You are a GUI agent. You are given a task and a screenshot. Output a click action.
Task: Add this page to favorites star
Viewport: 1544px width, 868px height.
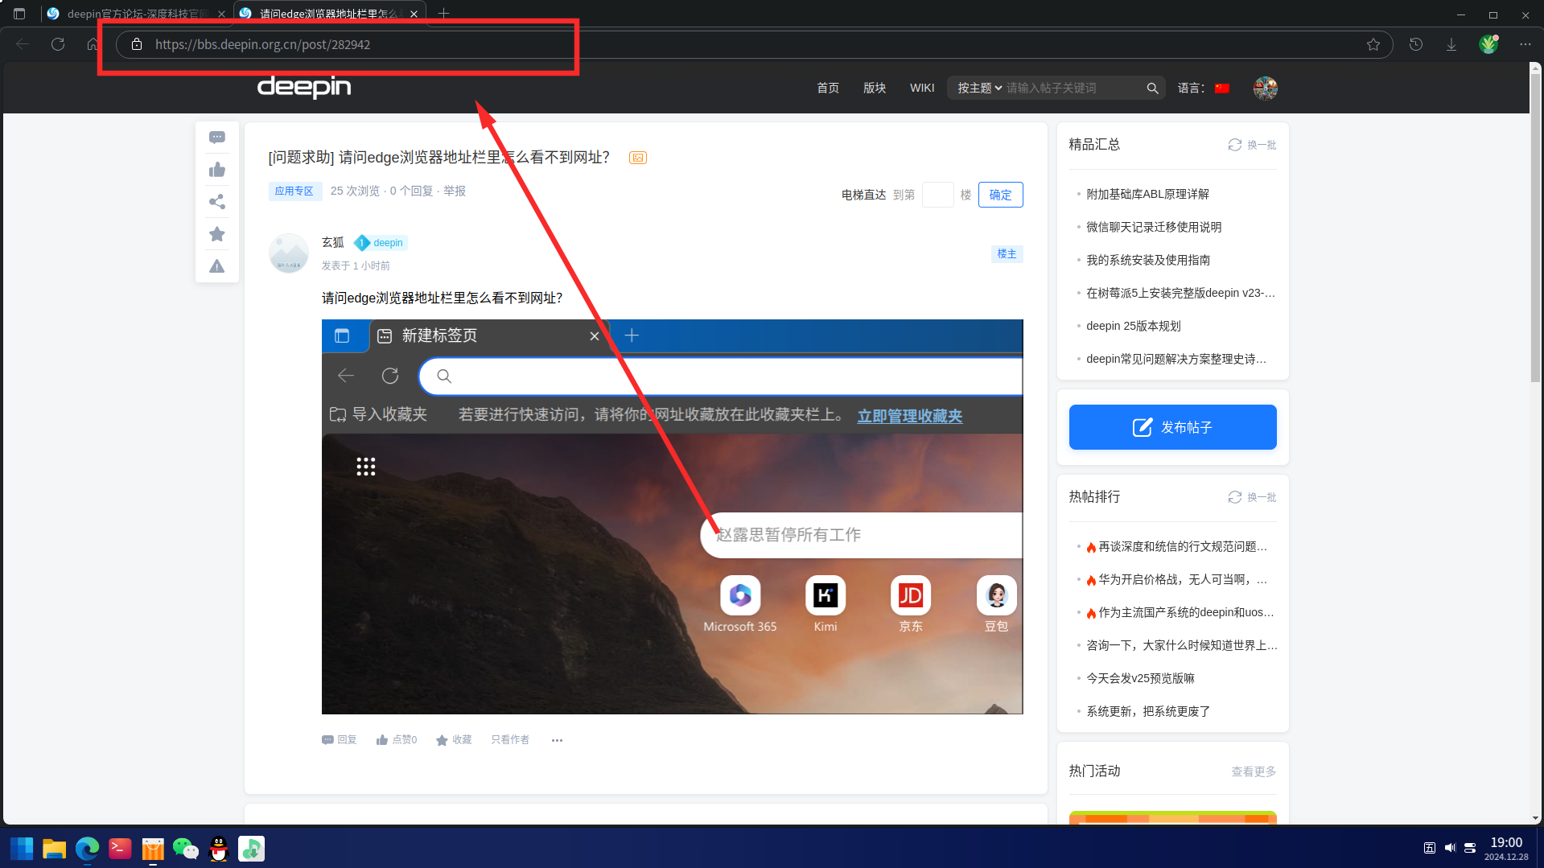coord(1373,44)
